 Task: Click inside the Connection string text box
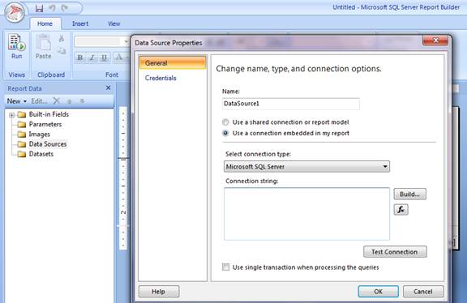tap(306, 214)
